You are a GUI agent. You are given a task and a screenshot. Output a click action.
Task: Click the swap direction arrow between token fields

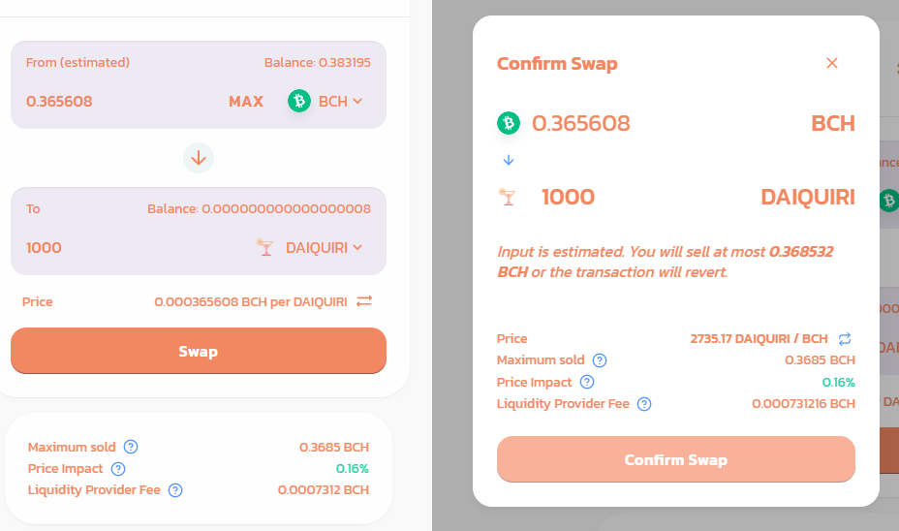pos(199,158)
